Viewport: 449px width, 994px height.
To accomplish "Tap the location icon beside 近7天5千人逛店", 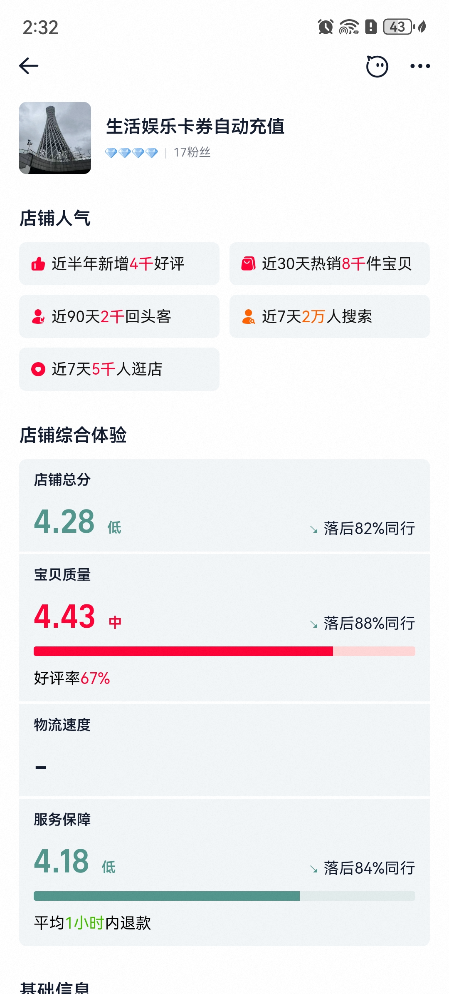I will (38, 369).
